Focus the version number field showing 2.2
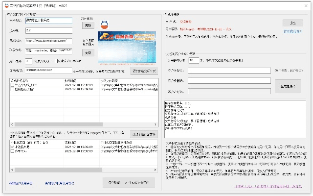The height and width of the screenshot is (196, 313). pyautogui.click(x=49, y=30)
